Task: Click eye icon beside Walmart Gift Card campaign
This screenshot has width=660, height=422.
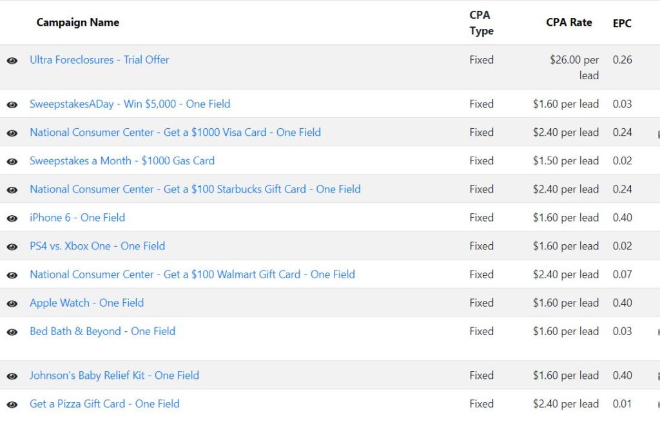Action: pos(12,275)
